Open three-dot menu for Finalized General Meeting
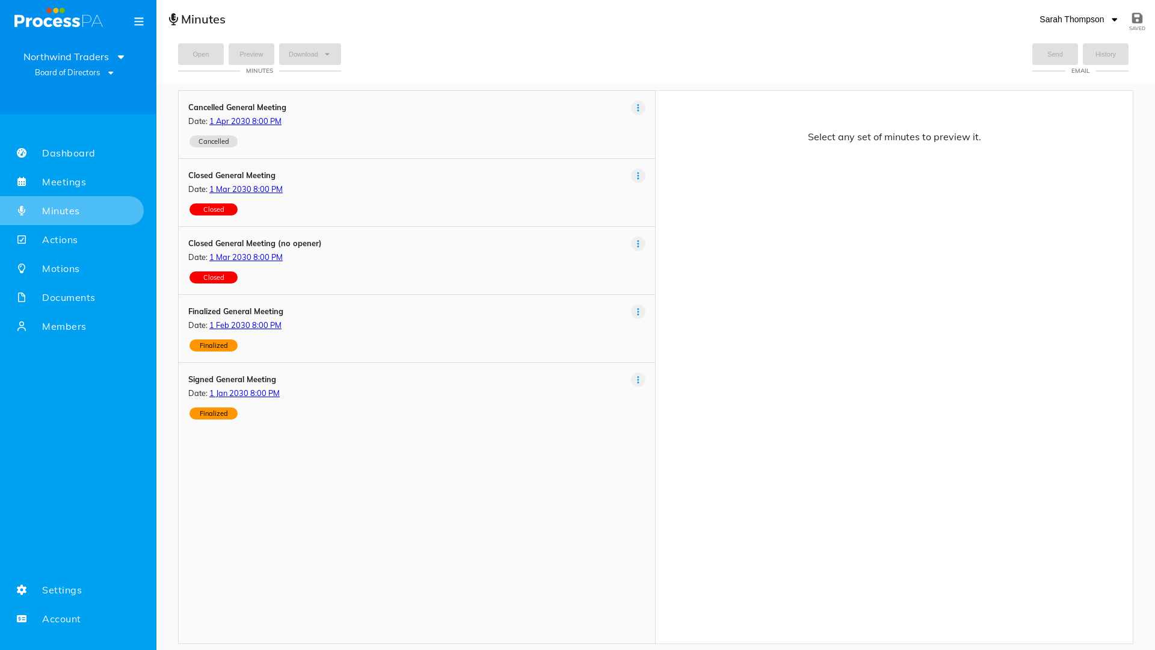 [638, 312]
